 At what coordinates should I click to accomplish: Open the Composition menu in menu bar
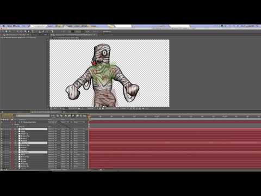(39, 26)
